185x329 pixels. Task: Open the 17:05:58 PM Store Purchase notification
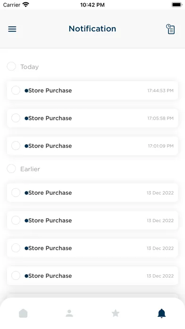[92, 118]
